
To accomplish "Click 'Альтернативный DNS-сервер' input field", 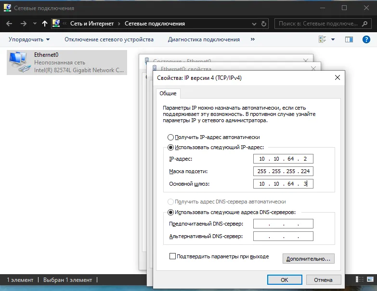I will pyautogui.click(x=283, y=236).
